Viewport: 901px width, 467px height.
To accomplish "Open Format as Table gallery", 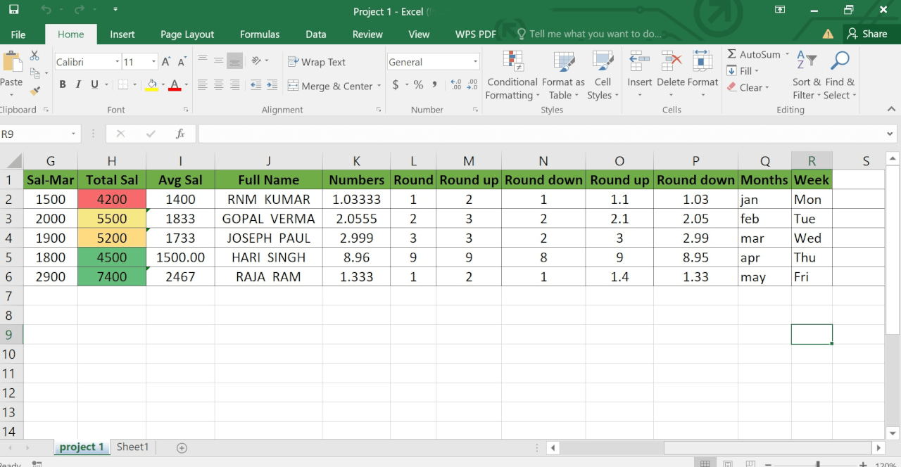I will pyautogui.click(x=563, y=76).
